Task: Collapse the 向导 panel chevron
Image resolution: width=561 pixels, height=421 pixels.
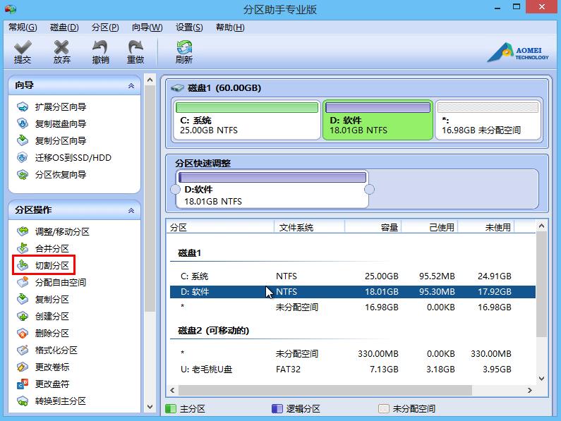Action: pos(131,86)
